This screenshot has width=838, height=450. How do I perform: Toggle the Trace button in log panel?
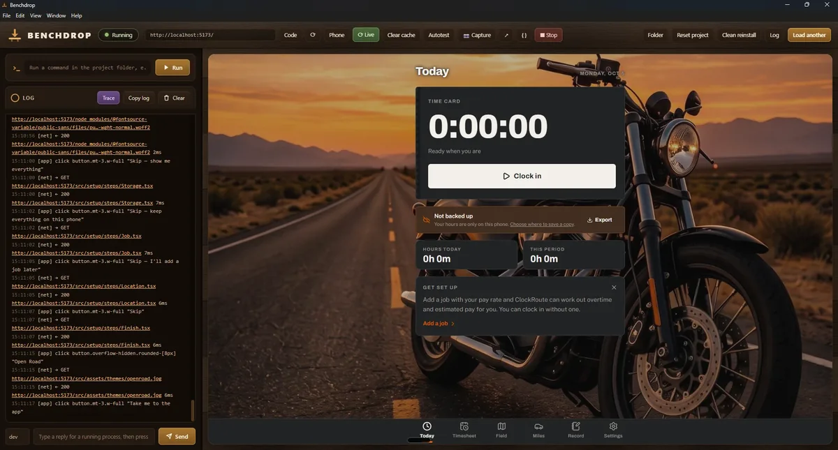108,98
